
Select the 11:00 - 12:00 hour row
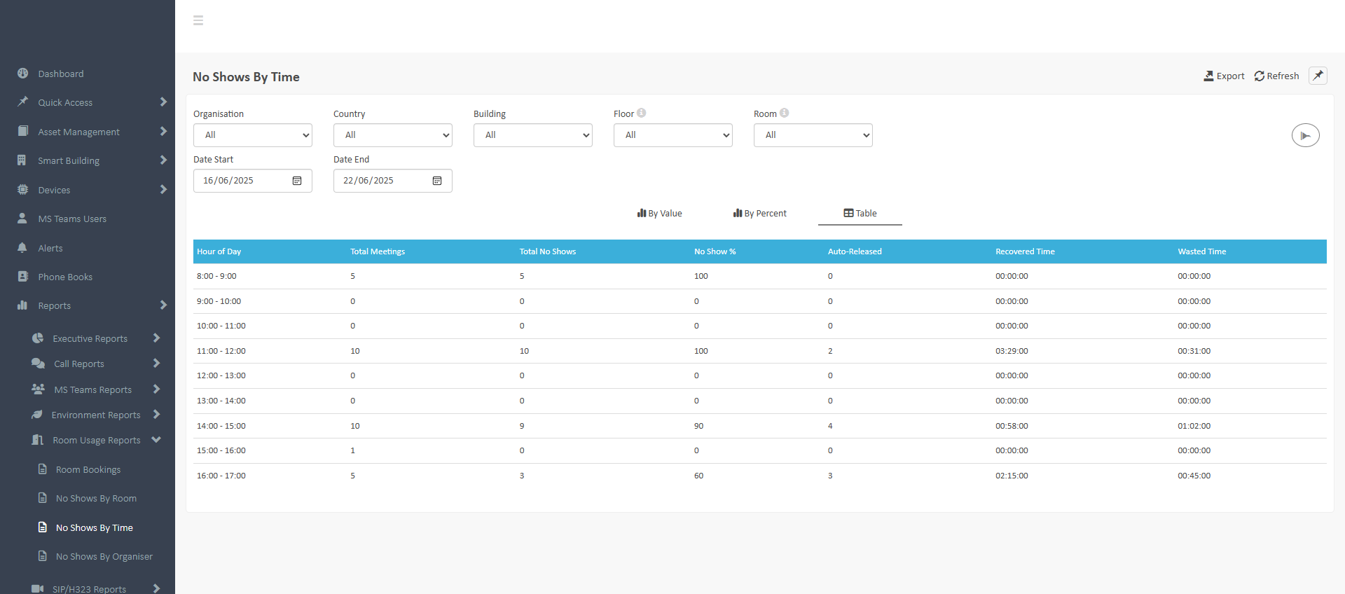(760, 351)
